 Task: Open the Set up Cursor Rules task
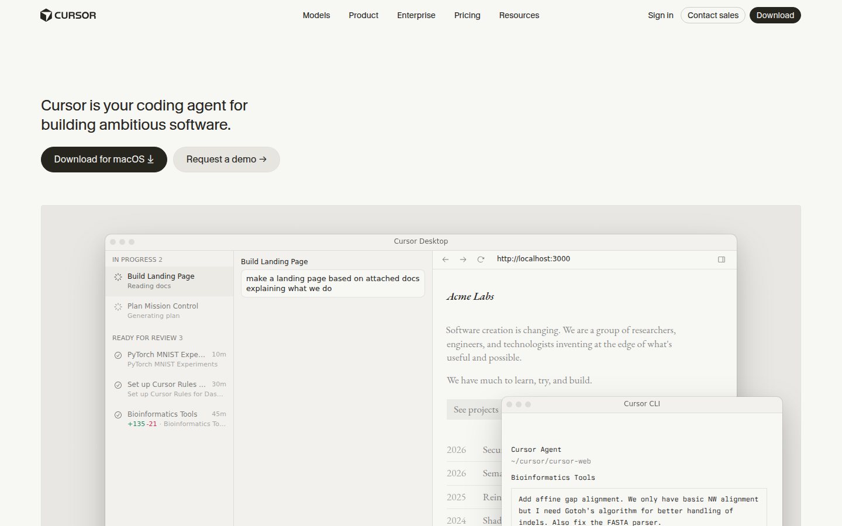click(170, 389)
